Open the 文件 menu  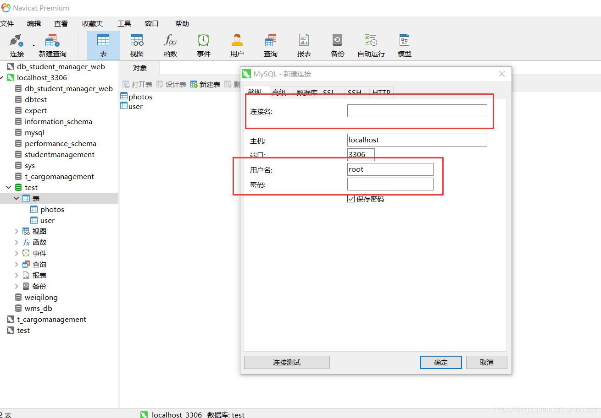7,23
